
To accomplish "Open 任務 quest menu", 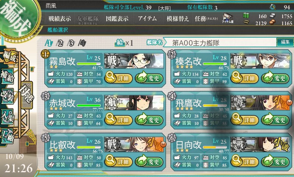I will pyautogui.click(x=206, y=18).
